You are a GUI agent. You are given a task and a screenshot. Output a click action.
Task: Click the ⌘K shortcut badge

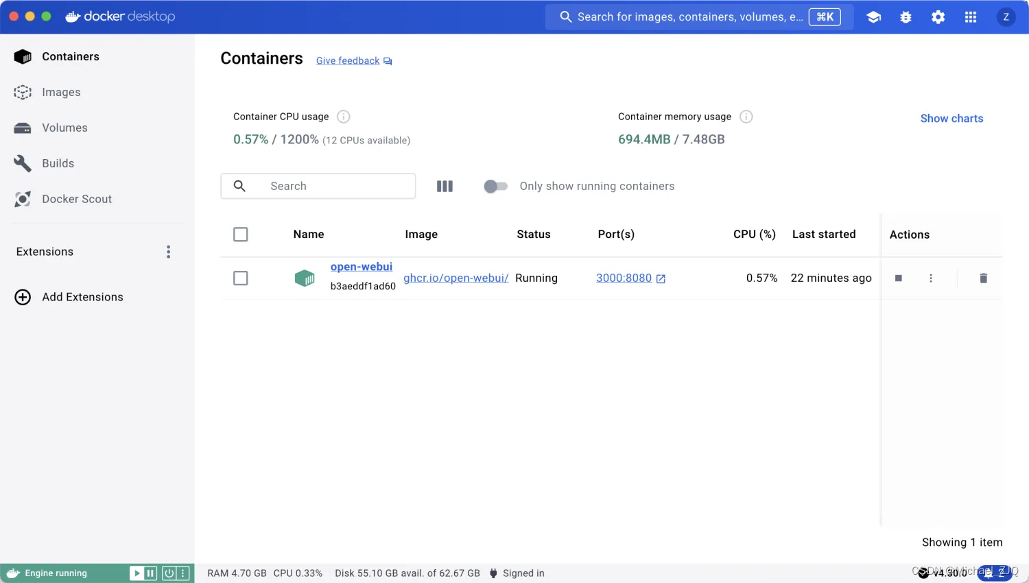click(x=825, y=17)
